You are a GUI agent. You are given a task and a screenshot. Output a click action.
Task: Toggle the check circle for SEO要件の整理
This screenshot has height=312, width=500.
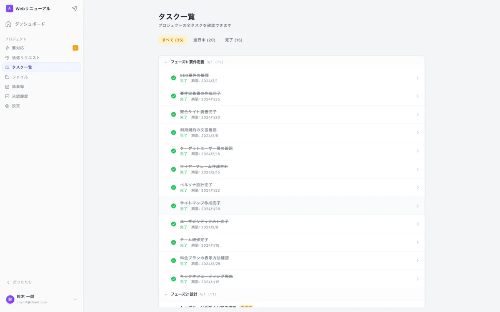pyautogui.click(x=173, y=78)
